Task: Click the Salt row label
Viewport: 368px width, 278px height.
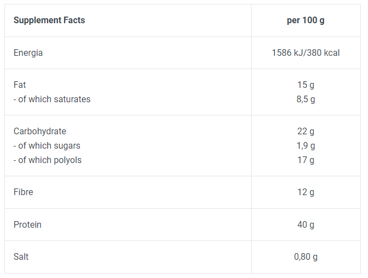Action: point(21,256)
